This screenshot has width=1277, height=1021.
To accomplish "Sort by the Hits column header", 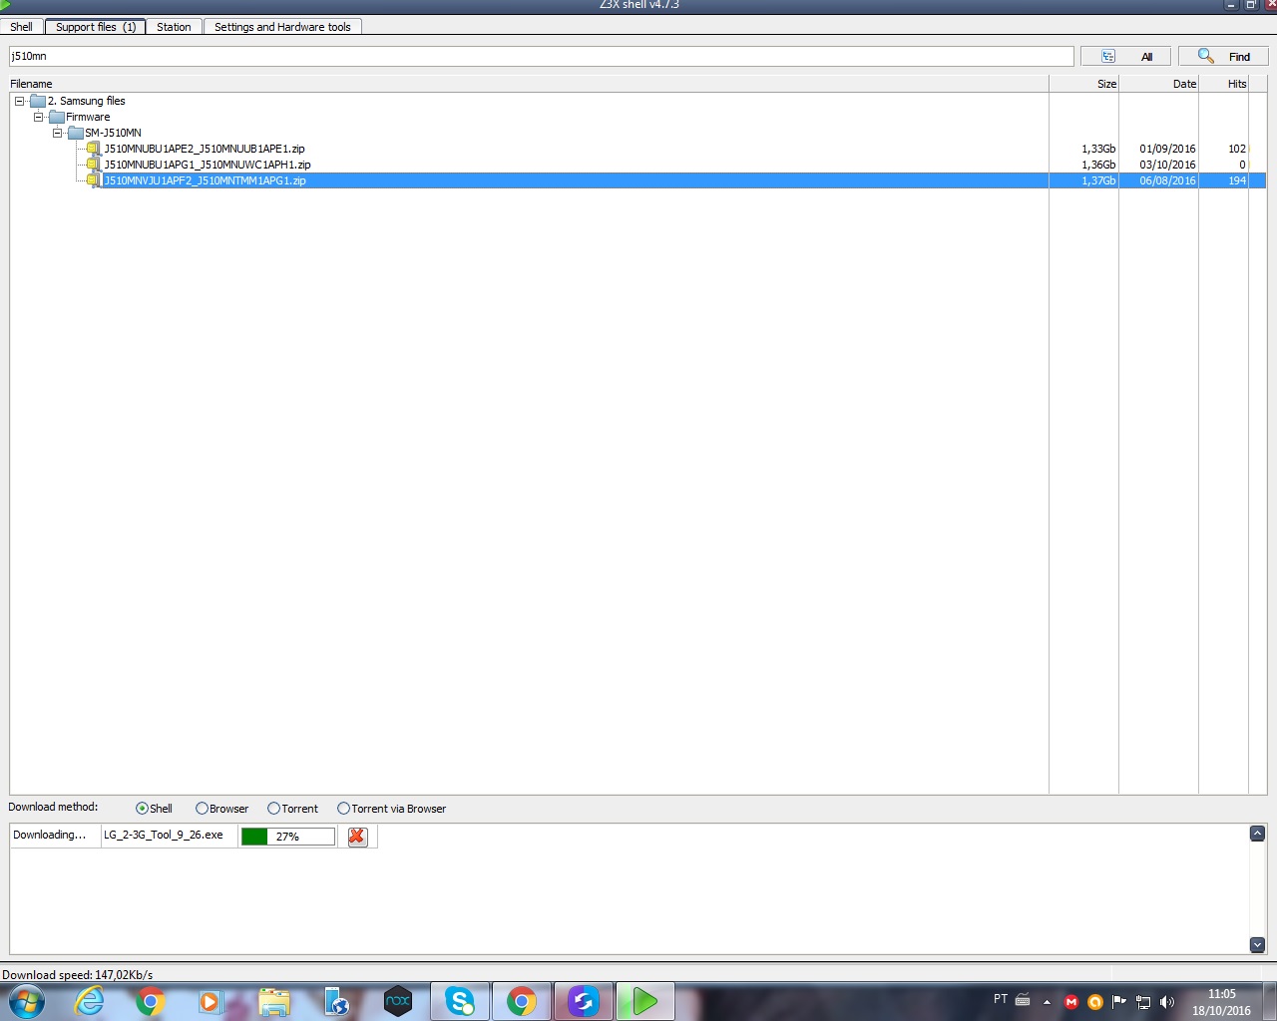I will pos(1224,84).
